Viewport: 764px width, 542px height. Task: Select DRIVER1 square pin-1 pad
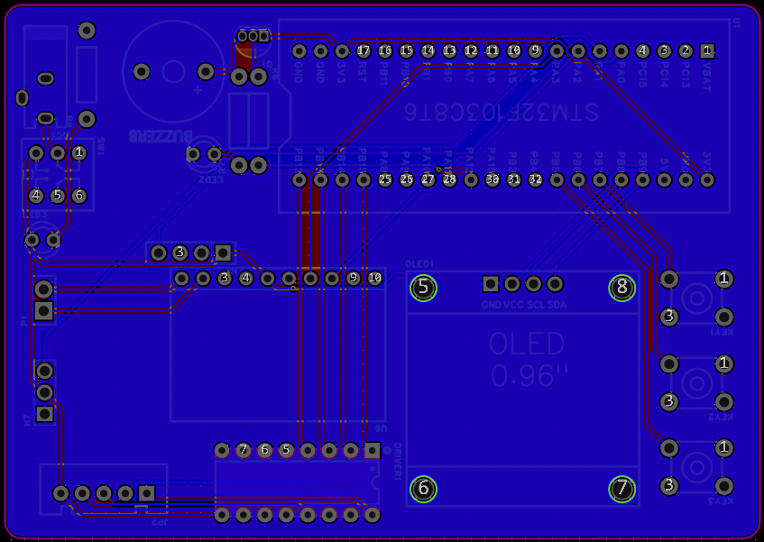pyautogui.click(x=373, y=450)
